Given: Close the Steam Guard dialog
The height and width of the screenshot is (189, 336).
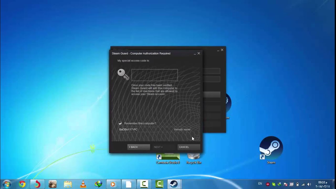Looking at the screenshot, I should 199,53.
